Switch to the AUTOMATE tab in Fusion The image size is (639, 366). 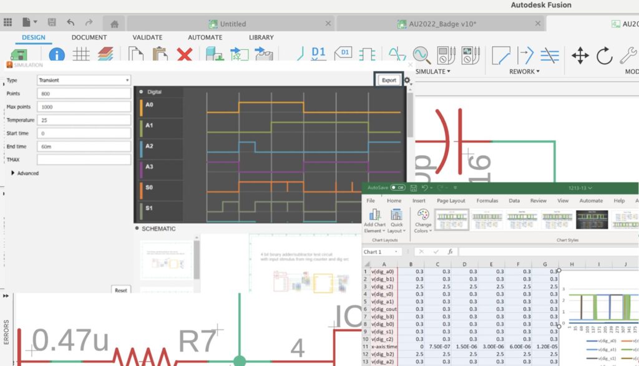coord(205,37)
